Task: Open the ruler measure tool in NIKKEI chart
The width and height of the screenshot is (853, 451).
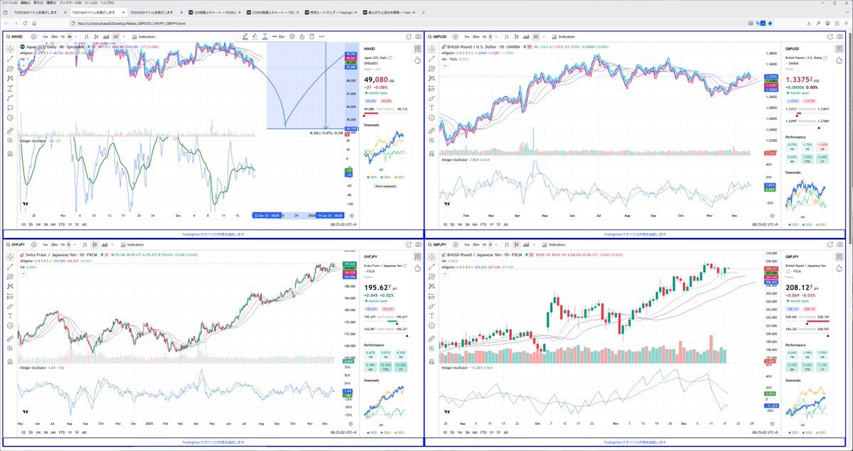Action: pos(10,131)
